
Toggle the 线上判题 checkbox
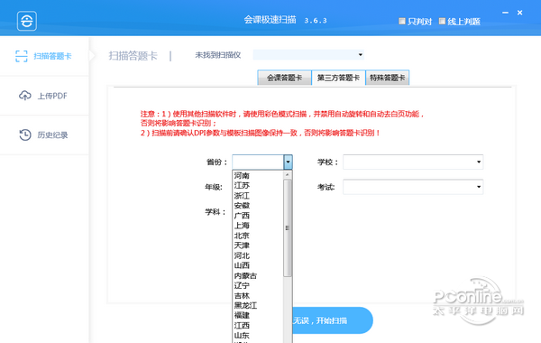point(442,22)
